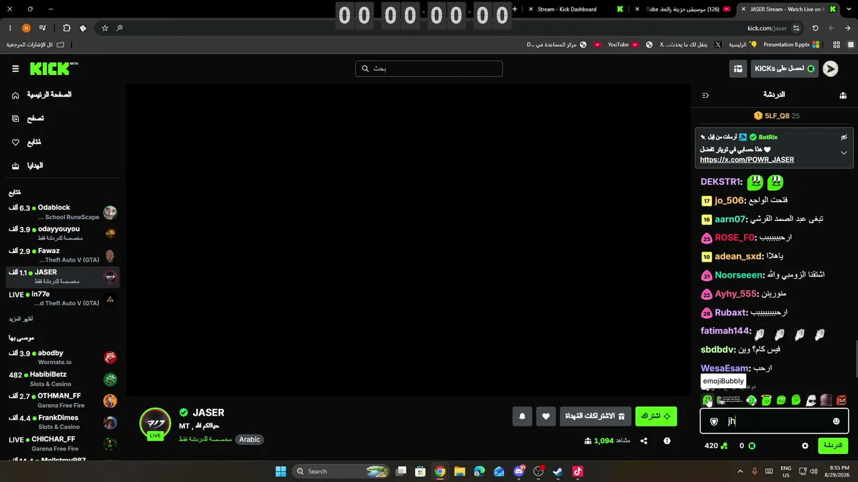
Task: Follow JASER with the heart button
Action: click(546, 416)
